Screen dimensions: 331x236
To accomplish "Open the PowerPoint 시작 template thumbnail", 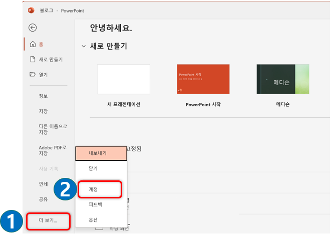I will pyautogui.click(x=203, y=79).
